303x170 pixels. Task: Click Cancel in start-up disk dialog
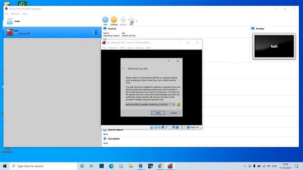[174, 113]
